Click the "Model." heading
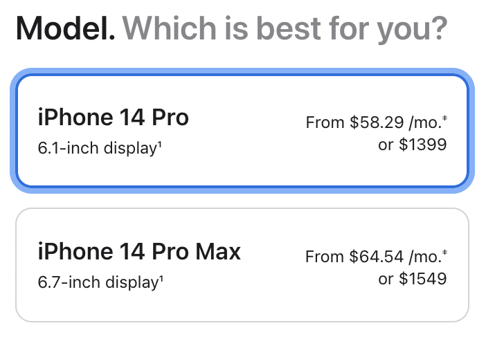Viewport: 486px width, 339px height. coord(65,29)
